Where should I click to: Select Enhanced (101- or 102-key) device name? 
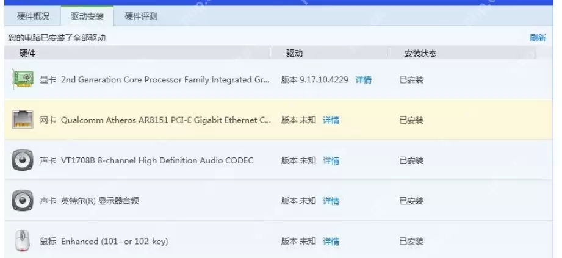pyautogui.click(x=114, y=242)
